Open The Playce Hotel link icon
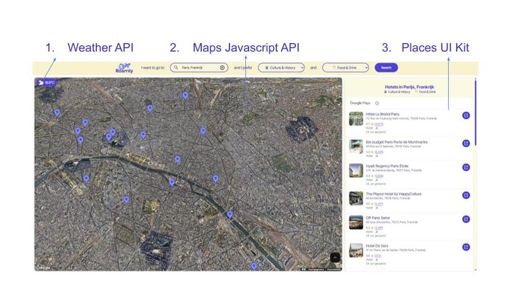This screenshot has height=287, width=511. 466,195
